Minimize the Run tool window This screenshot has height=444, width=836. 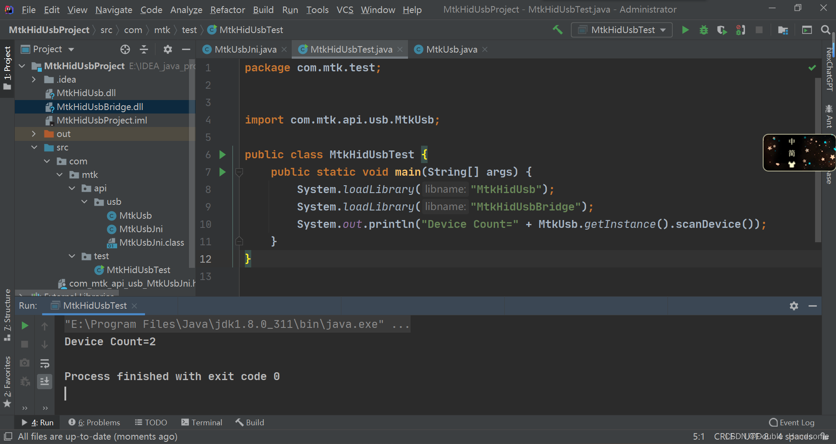pyautogui.click(x=812, y=306)
